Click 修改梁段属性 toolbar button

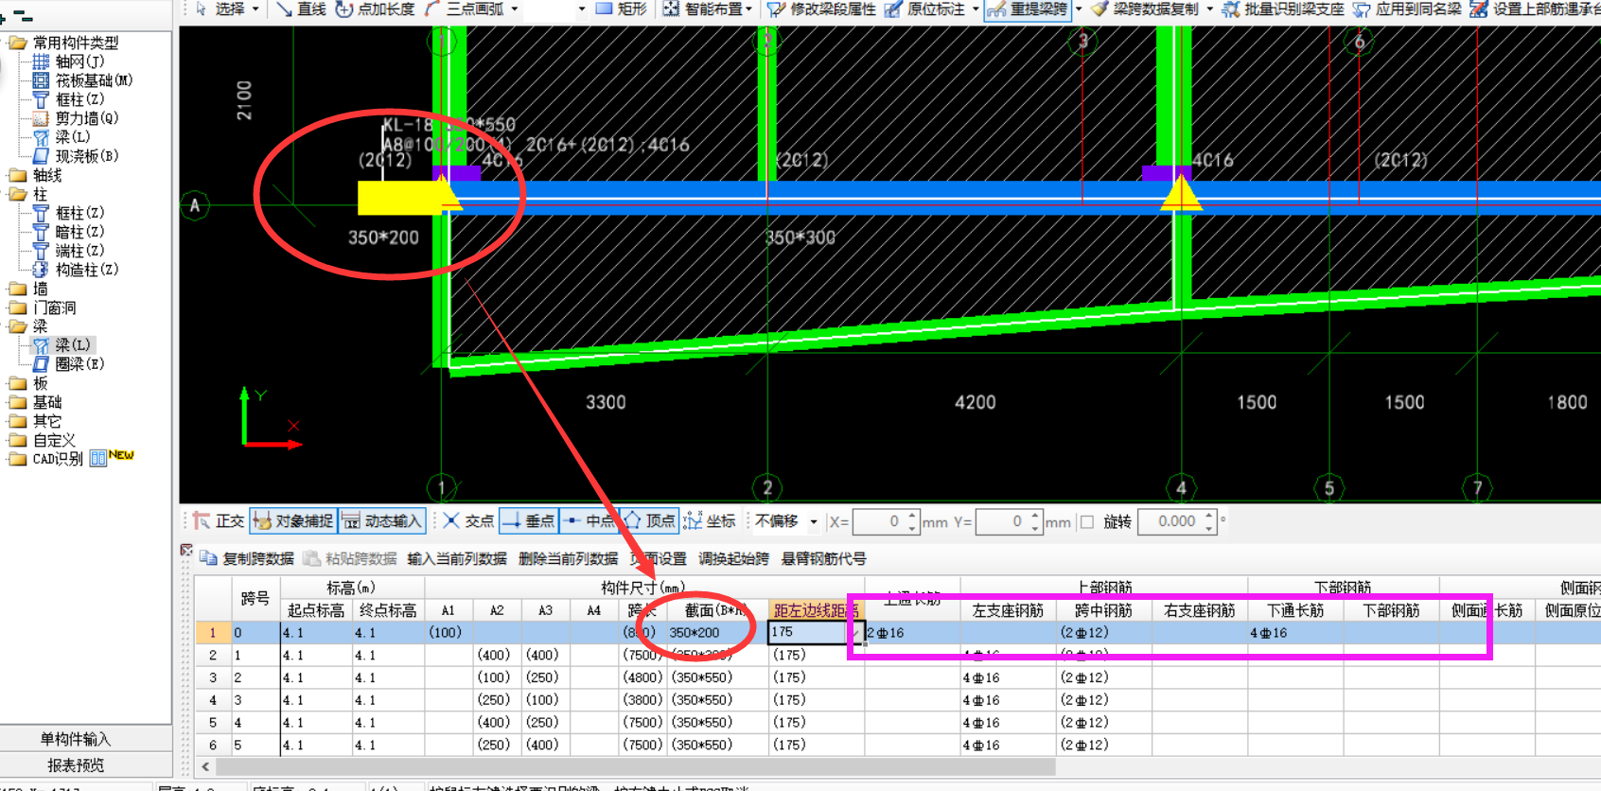821,9
